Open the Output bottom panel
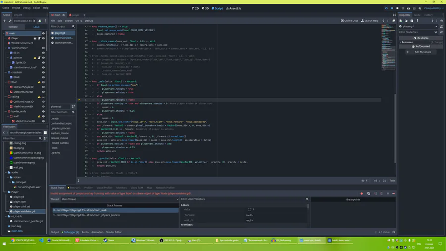446x251 pixels. (x=55, y=232)
